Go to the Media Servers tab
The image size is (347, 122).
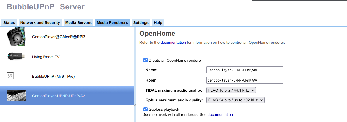coord(79,23)
